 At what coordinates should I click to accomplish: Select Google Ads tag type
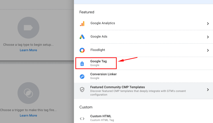(144, 37)
